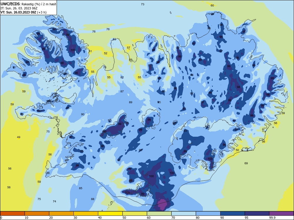Select the humidity value '85' on the map
The width and height of the screenshot is (294, 220).
(81, 188)
